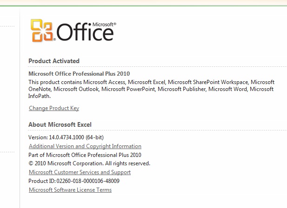Click the InfoPath word in product list

(x=40, y=96)
